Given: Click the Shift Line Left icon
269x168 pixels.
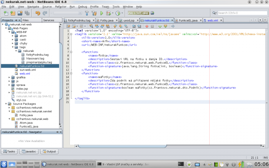Looking at the screenshot, I should 134,26.
